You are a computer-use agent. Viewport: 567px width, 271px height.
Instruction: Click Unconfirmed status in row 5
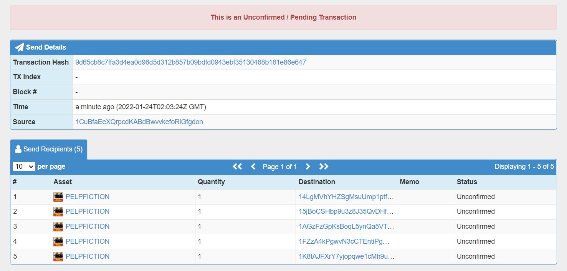(476, 256)
